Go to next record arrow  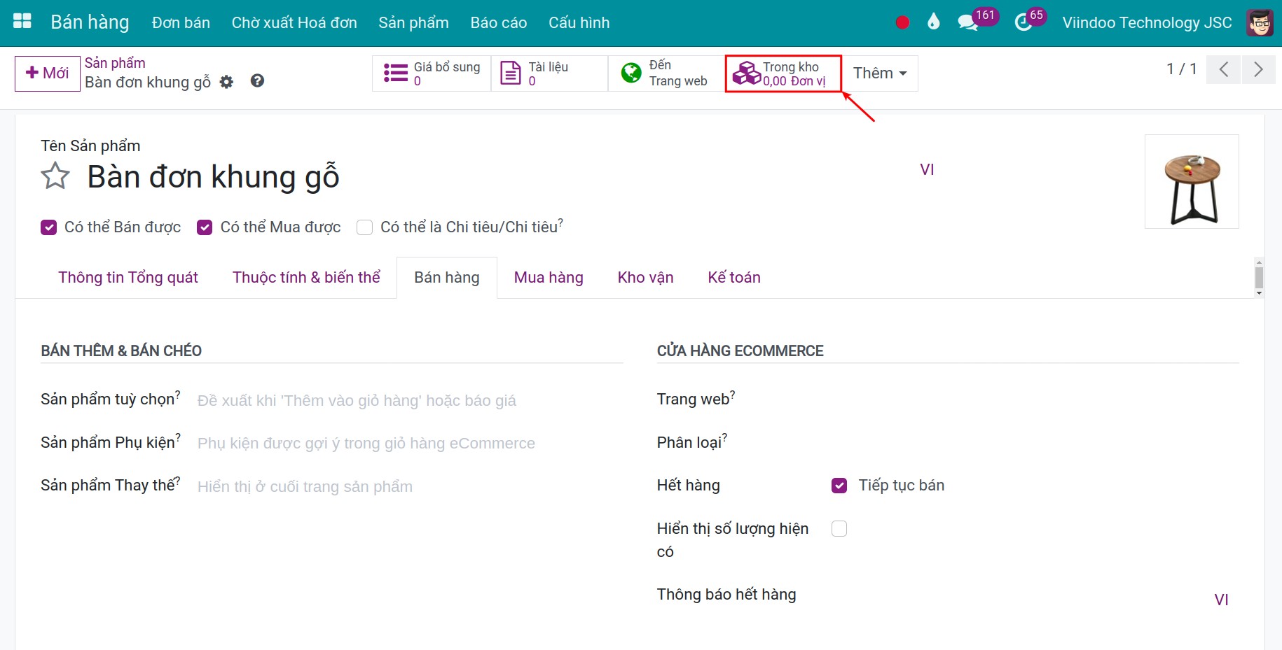click(1258, 69)
